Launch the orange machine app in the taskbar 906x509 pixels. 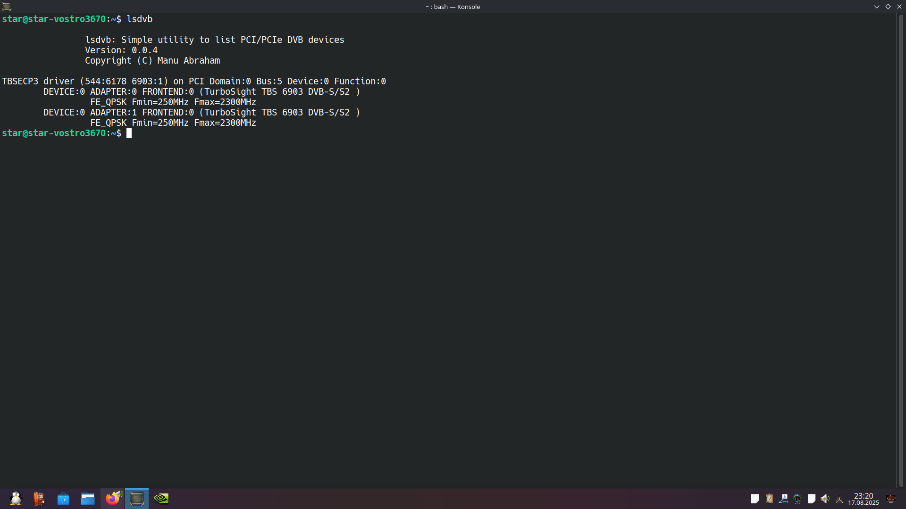(x=39, y=499)
